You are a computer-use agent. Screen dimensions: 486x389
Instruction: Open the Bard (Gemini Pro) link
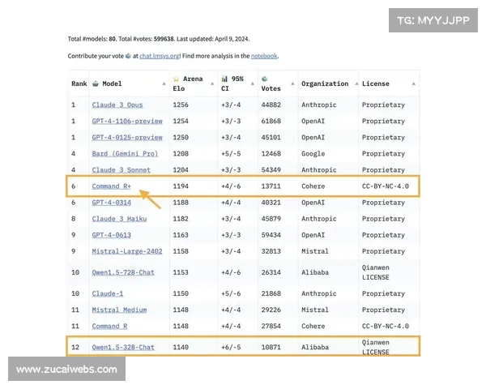(125, 153)
